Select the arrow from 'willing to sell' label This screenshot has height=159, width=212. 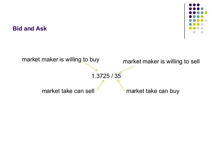click(127, 69)
